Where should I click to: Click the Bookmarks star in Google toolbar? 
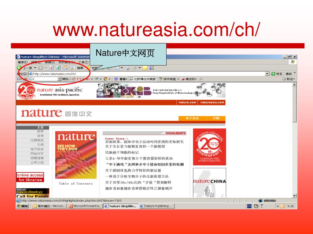[x=116, y=79]
